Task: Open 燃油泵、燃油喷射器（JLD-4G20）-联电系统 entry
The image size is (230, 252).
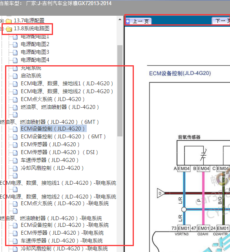Action: click(x=51, y=219)
